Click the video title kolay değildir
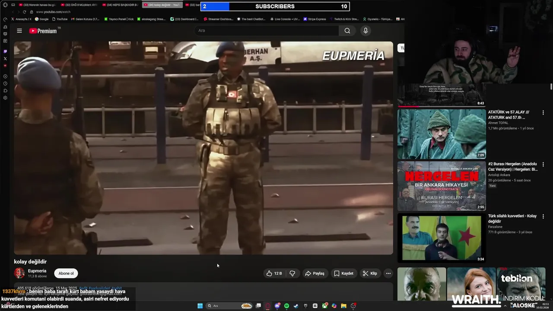The height and width of the screenshot is (311, 553). (x=30, y=262)
